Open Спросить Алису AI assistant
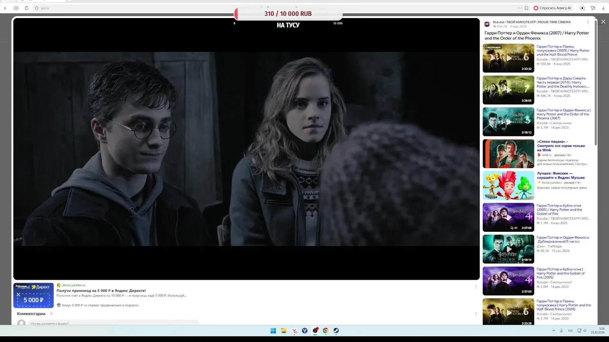Screen dimensions: 609x342 [552, 8]
